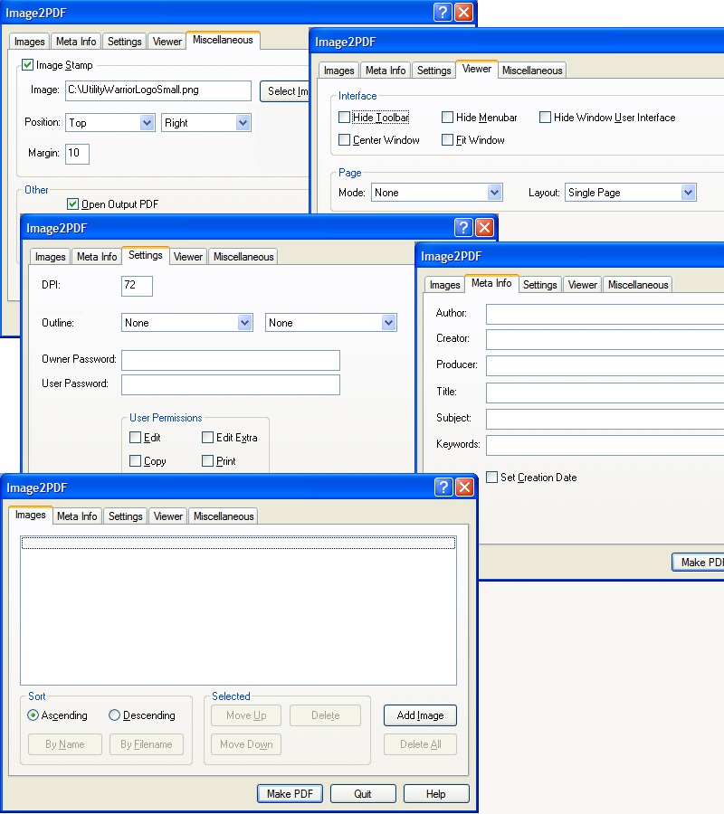The image size is (724, 814).
Task: Select Ascending sort radio button
Action: 33,715
